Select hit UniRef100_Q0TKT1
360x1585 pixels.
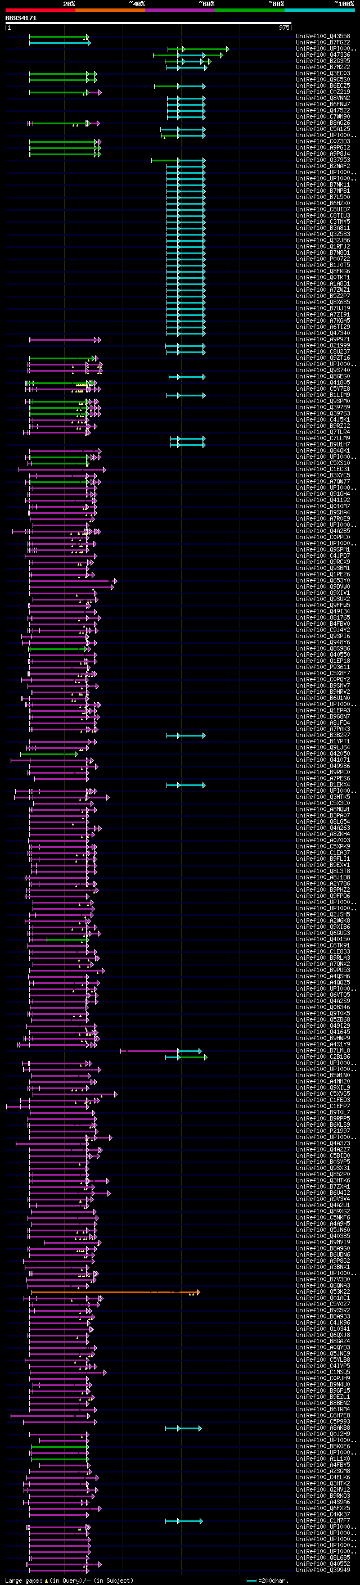323,278
